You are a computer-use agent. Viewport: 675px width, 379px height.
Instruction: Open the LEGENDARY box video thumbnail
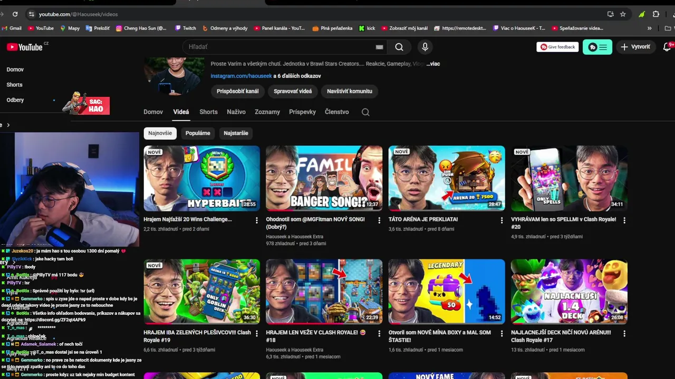pyautogui.click(x=447, y=291)
